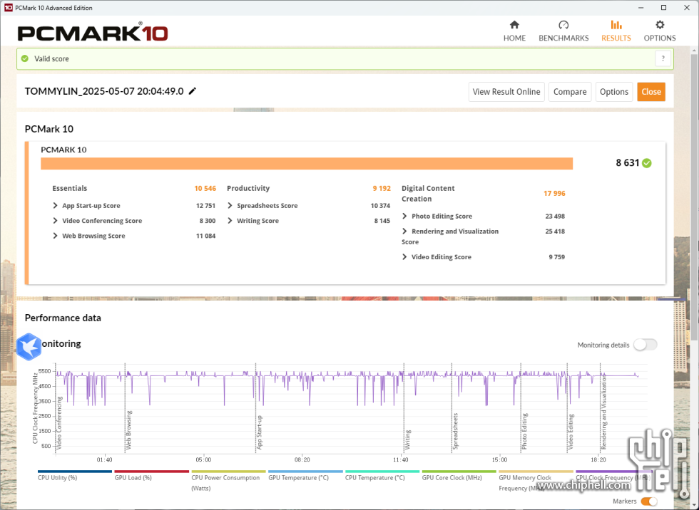Click the vertical scrollbar thumb

point(695,196)
